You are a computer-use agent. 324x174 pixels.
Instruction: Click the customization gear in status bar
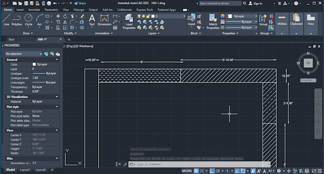tap(279, 171)
